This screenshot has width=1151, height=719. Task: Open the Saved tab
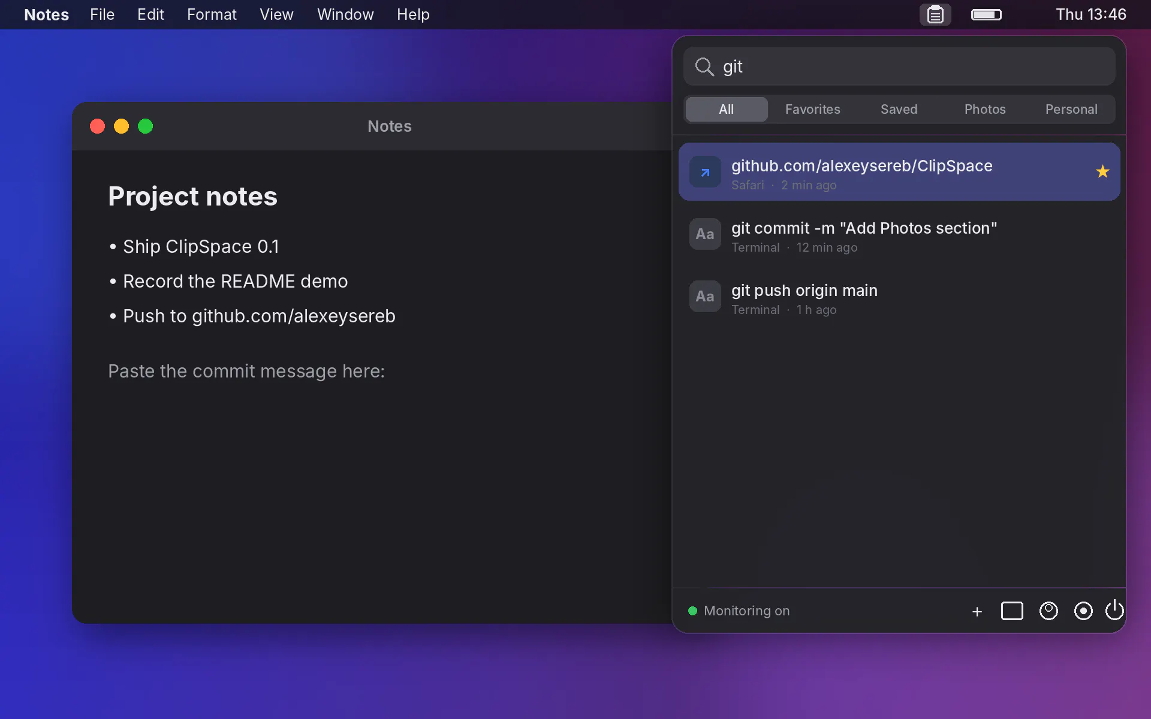click(899, 109)
